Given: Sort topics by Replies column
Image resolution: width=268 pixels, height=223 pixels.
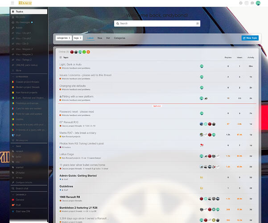Looking at the screenshot, I should coord(228,58).
